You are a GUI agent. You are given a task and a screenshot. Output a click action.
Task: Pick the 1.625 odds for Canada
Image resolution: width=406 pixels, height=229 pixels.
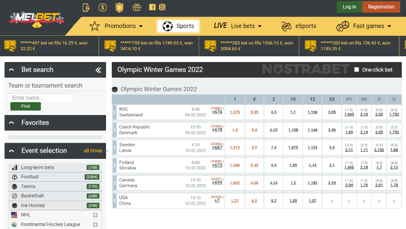pyautogui.click(x=235, y=183)
